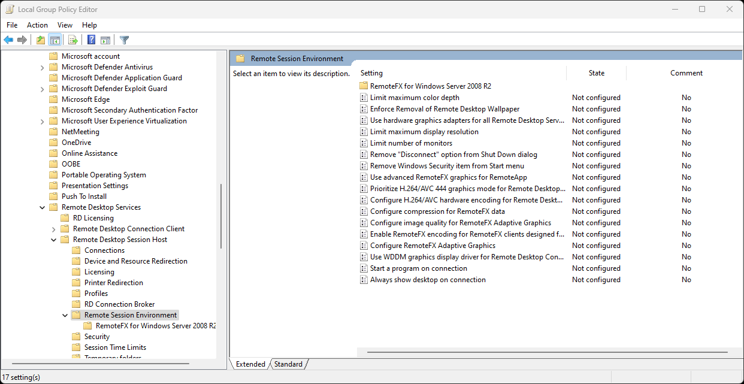Export the settings list via toolbar icon
The image size is (744, 384).
(x=72, y=40)
